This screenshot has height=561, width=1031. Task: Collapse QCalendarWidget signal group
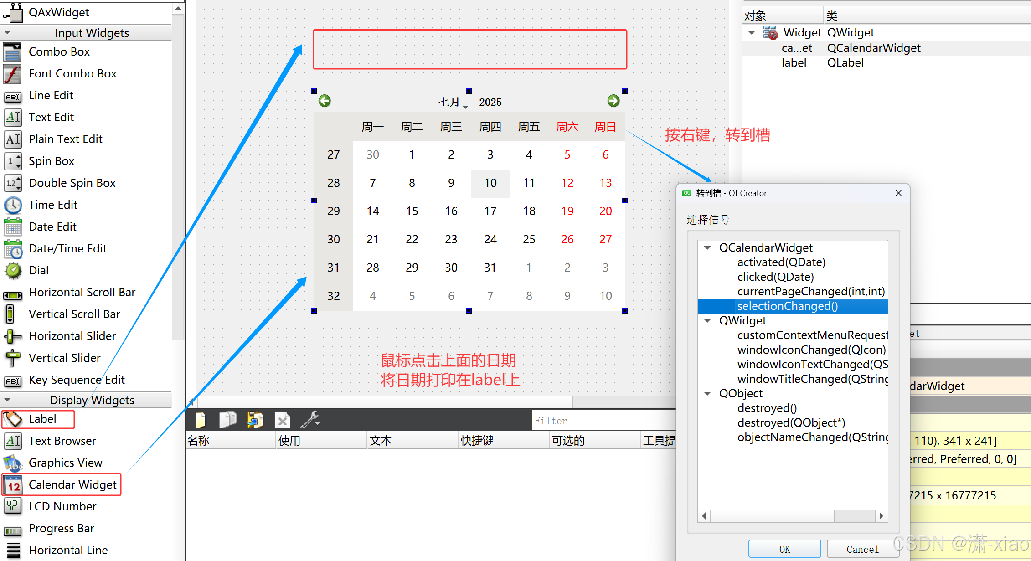click(x=707, y=248)
